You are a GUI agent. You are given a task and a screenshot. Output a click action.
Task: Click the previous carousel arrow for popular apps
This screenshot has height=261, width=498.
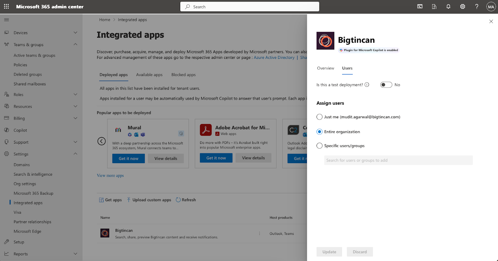(101, 141)
